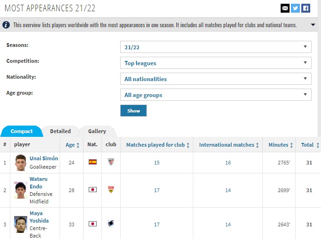This screenshot has width=321, height=239.
Task: Click Maya Yoshida's portrait thumbnail
Action: [20, 224]
